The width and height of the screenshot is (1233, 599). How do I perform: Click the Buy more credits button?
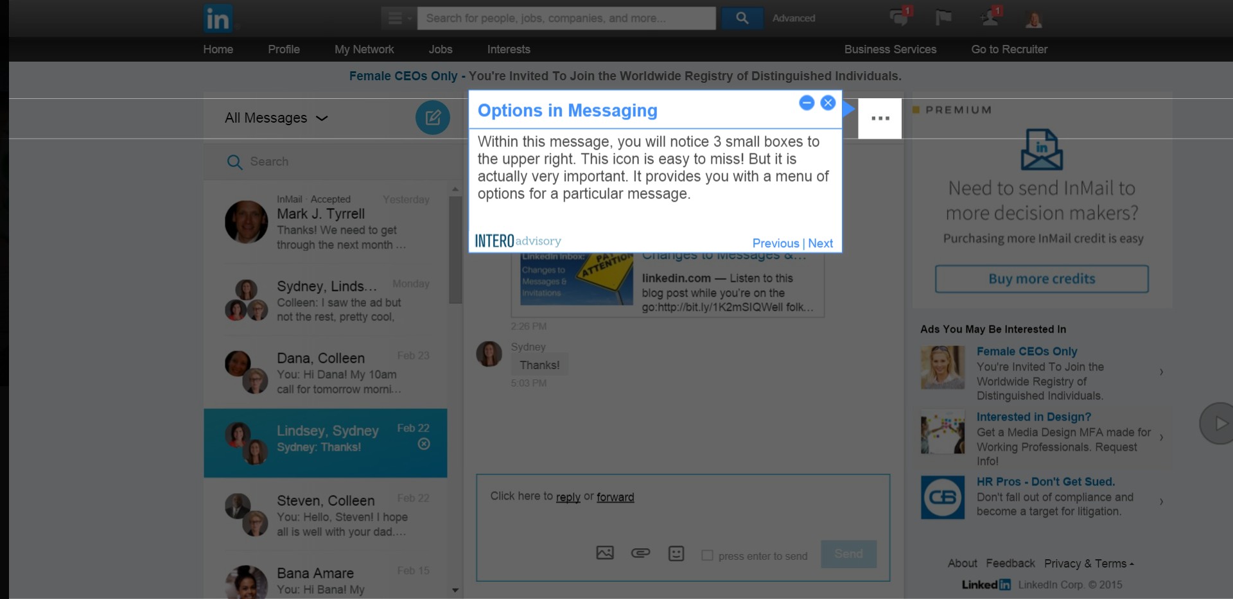click(x=1042, y=279)
